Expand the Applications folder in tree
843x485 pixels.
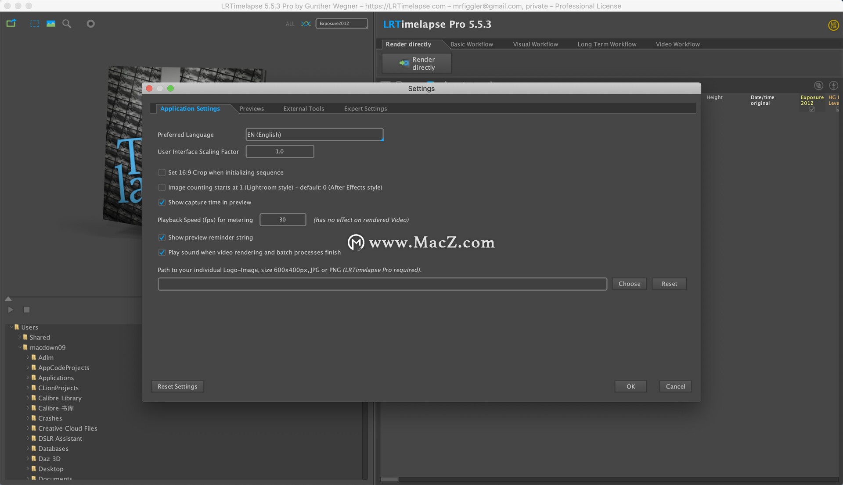(x=28, y=378)
